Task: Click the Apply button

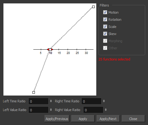Action: click(x=83, y=119)
